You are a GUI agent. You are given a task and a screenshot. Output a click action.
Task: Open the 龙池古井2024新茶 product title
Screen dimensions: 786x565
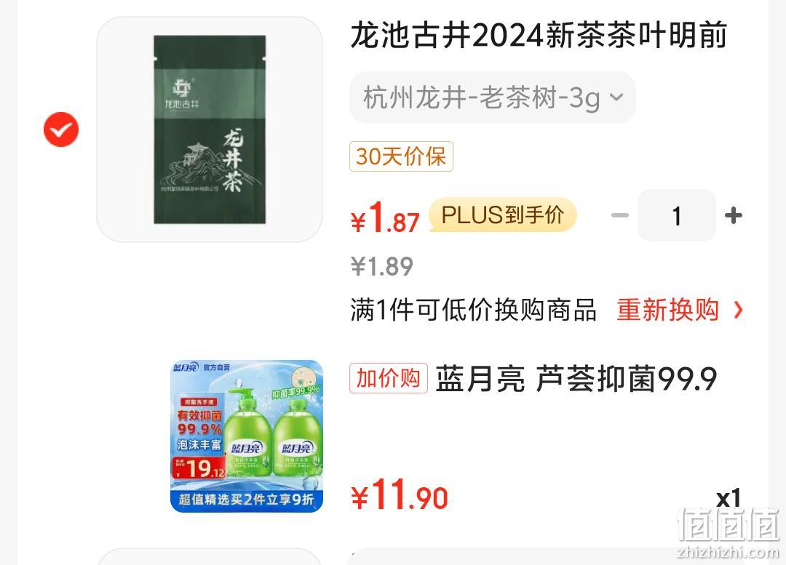click(539, 35)
